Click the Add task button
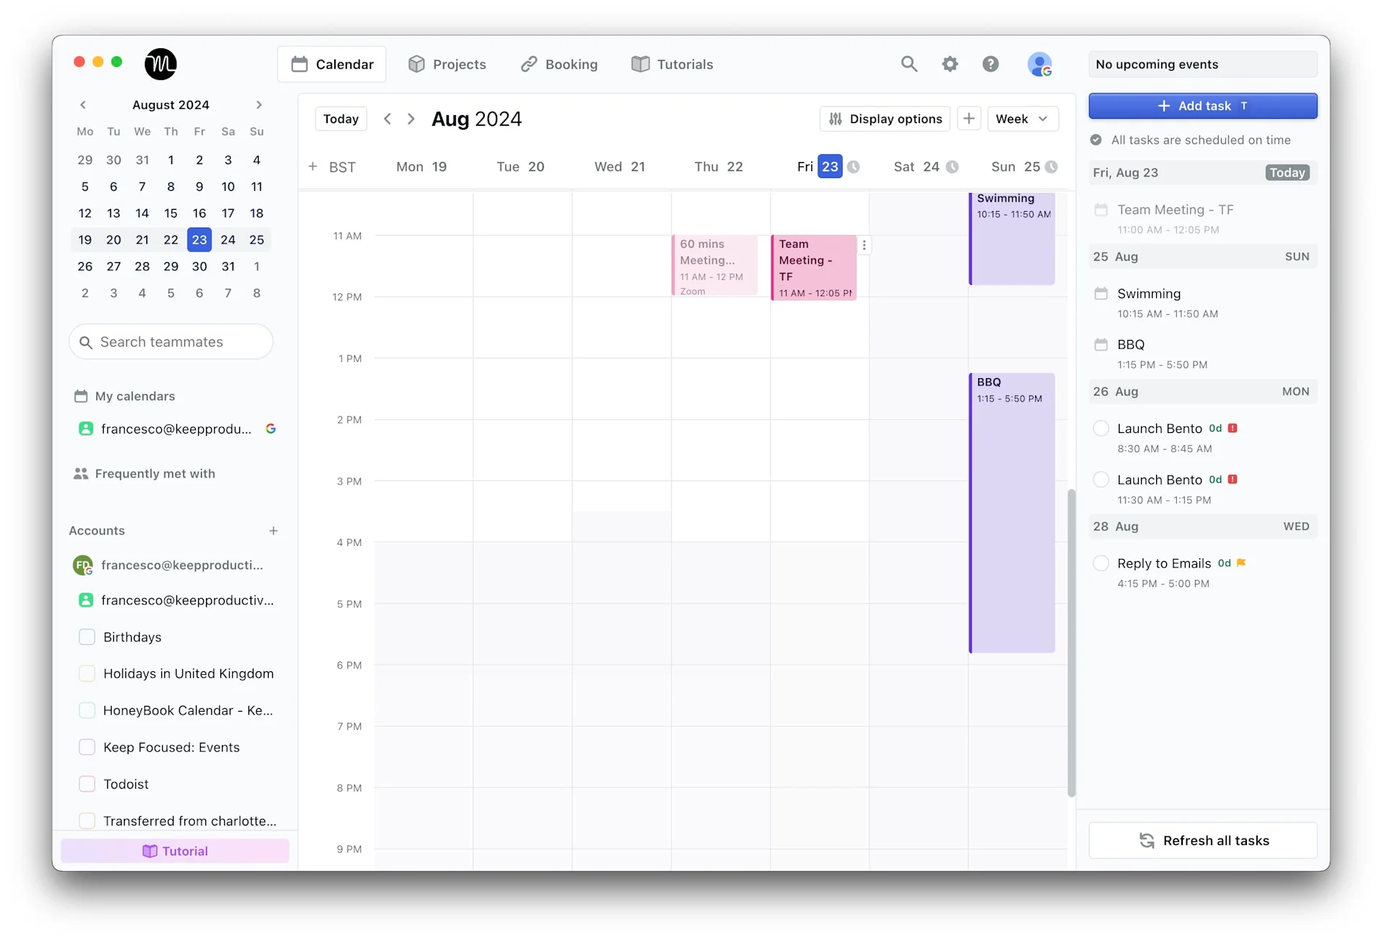 (x=1201, y=106)
